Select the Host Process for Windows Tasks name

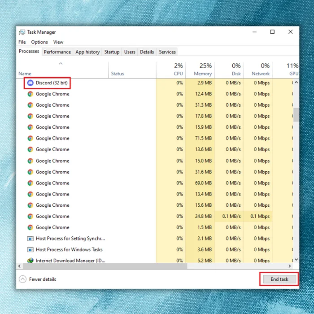[69, 250]
